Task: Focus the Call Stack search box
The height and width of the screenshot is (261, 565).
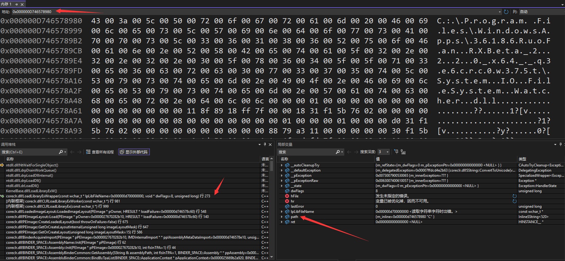Action: point(29,152)
